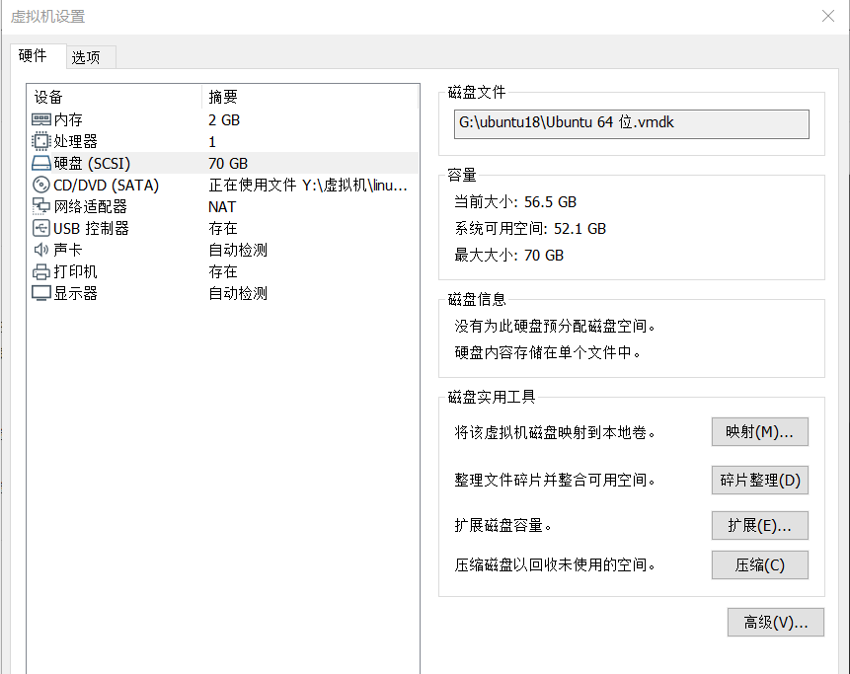Screen dimensions: 850x674
Task: Click the 扩展(E)... expand disk button
Action: (759, 526)
